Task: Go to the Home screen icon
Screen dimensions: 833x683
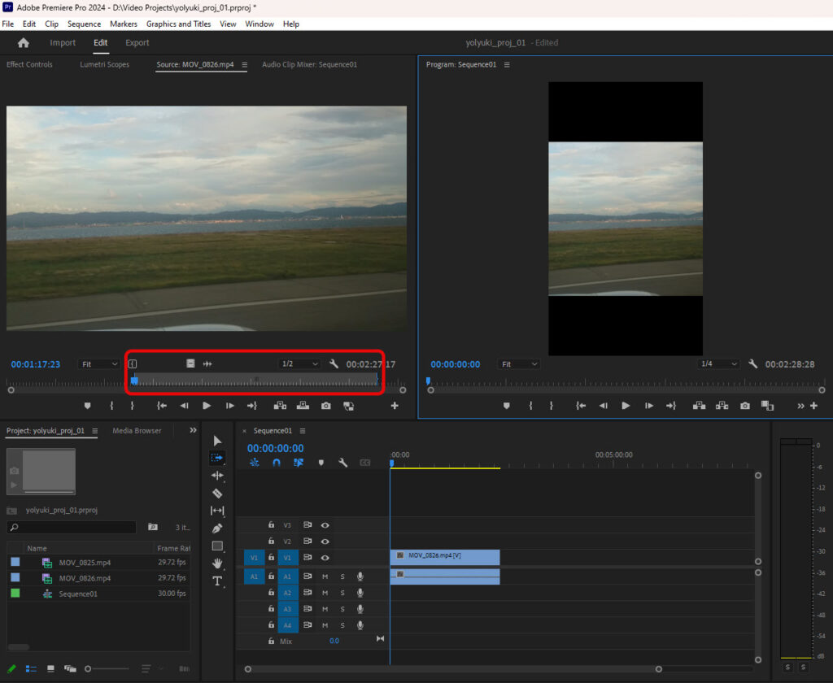Action: [x=23, y=43]
